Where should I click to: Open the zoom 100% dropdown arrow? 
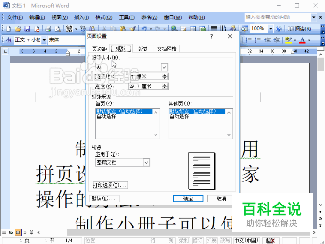pos(271,29)
